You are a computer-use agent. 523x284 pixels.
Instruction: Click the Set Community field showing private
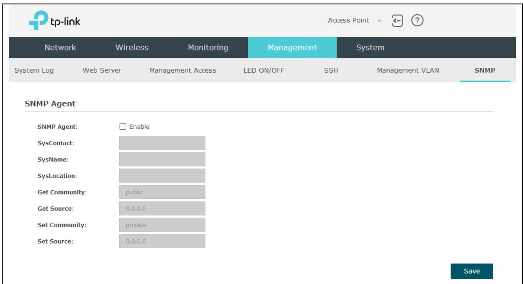click(162, 225)
